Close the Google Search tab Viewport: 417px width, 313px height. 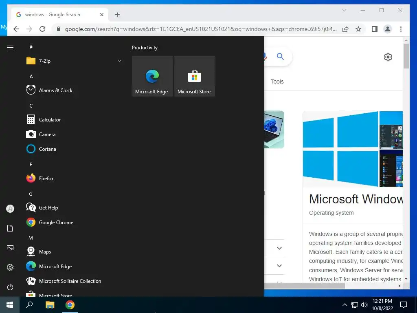tap(101, 15)
